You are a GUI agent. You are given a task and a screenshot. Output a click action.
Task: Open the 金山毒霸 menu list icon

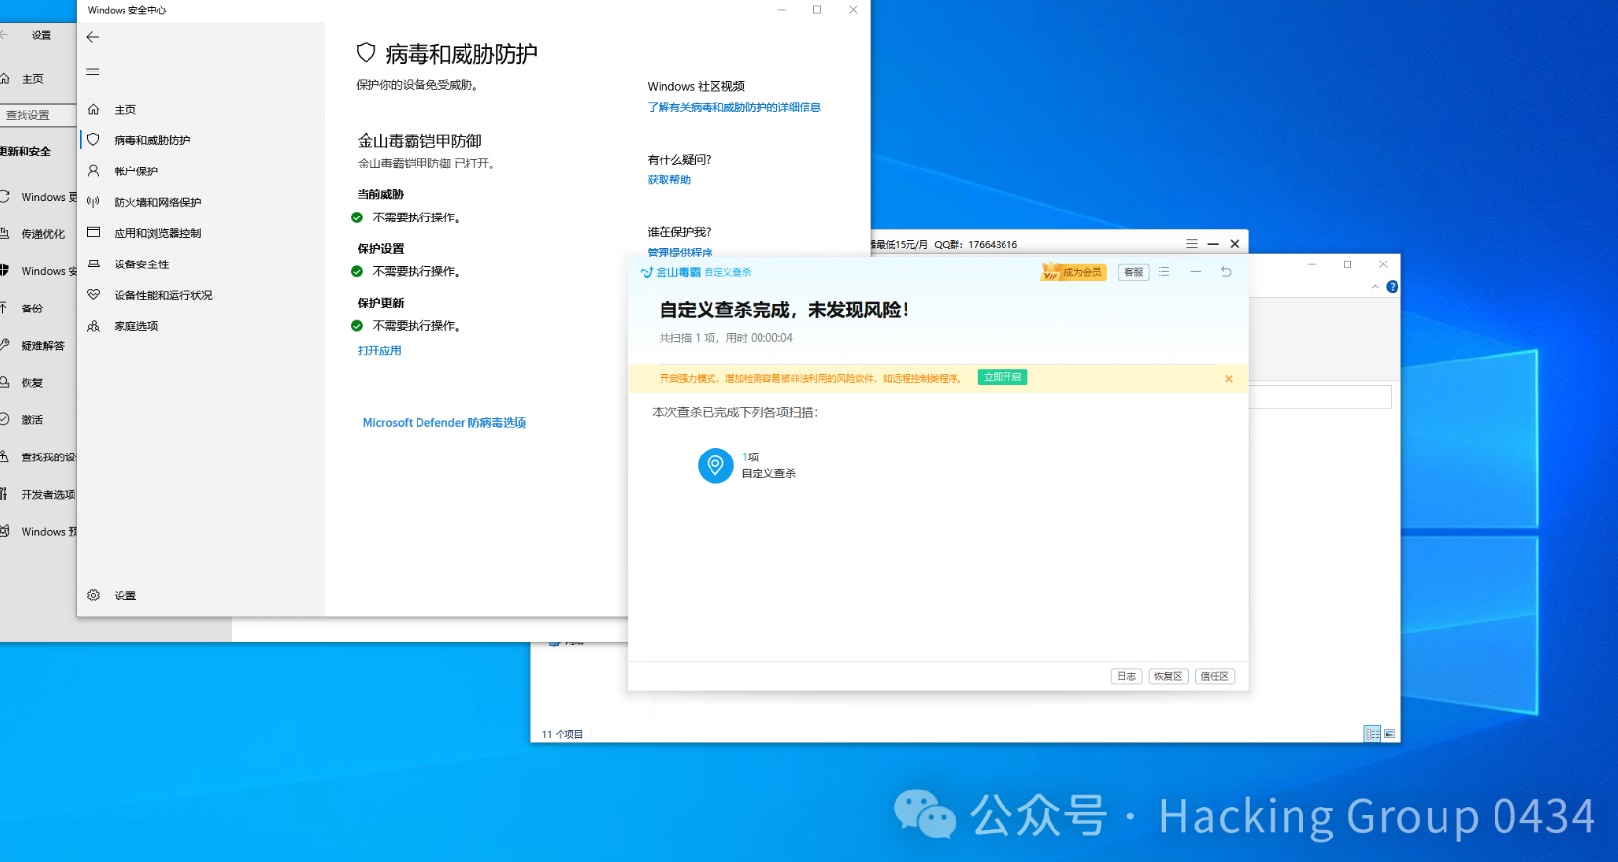[1164, 272]
